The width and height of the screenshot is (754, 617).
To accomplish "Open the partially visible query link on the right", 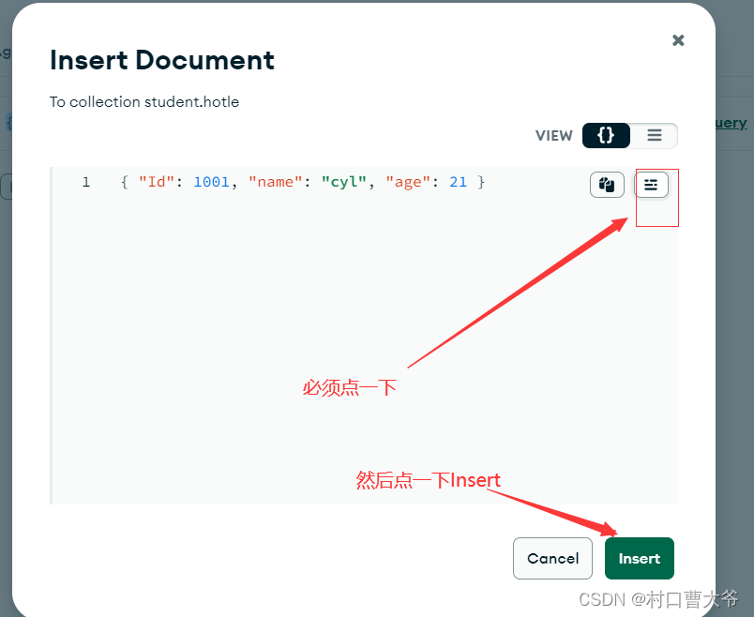I will click(730, 122).
